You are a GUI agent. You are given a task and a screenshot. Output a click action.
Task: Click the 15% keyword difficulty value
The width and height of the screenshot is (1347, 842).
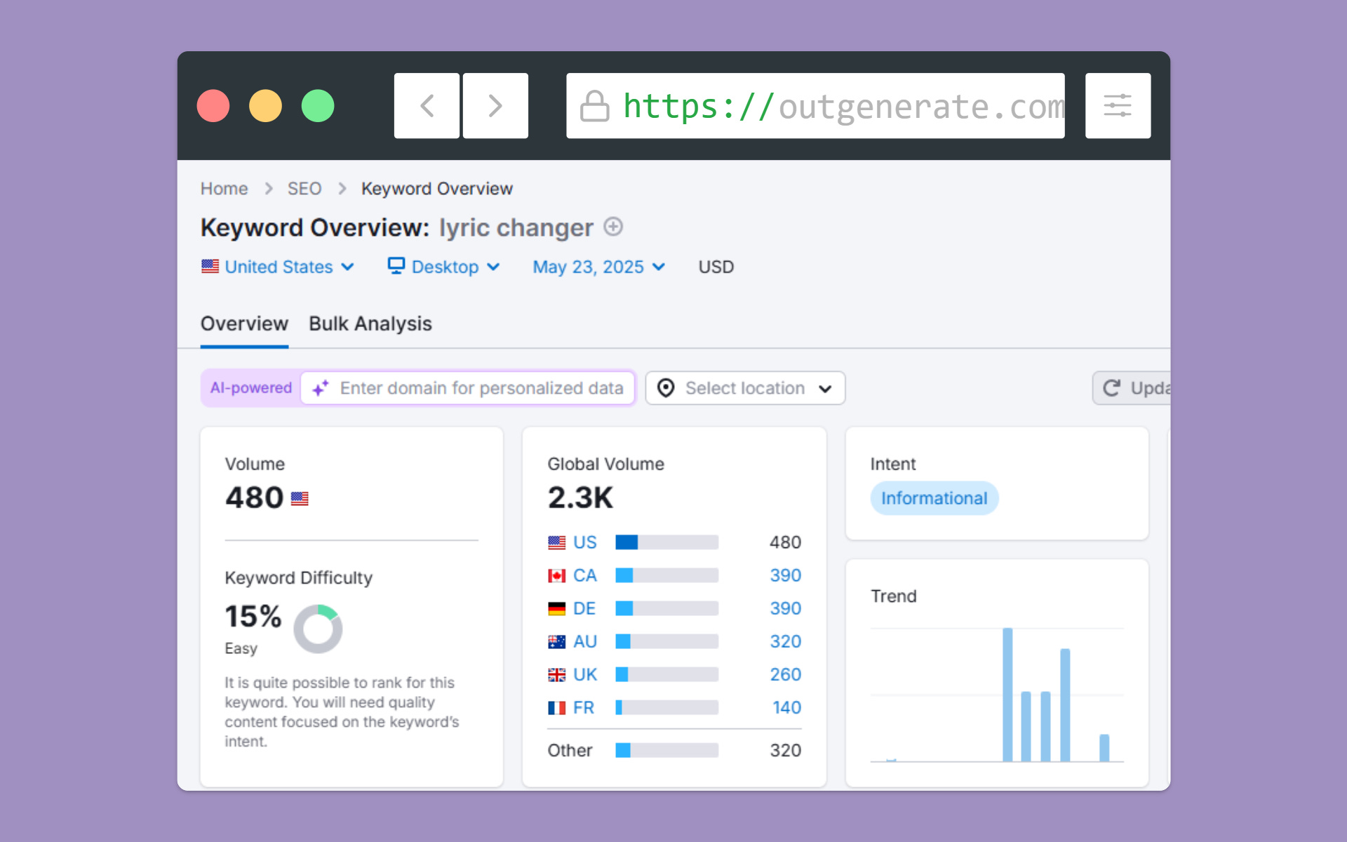[x=253, y=616]
